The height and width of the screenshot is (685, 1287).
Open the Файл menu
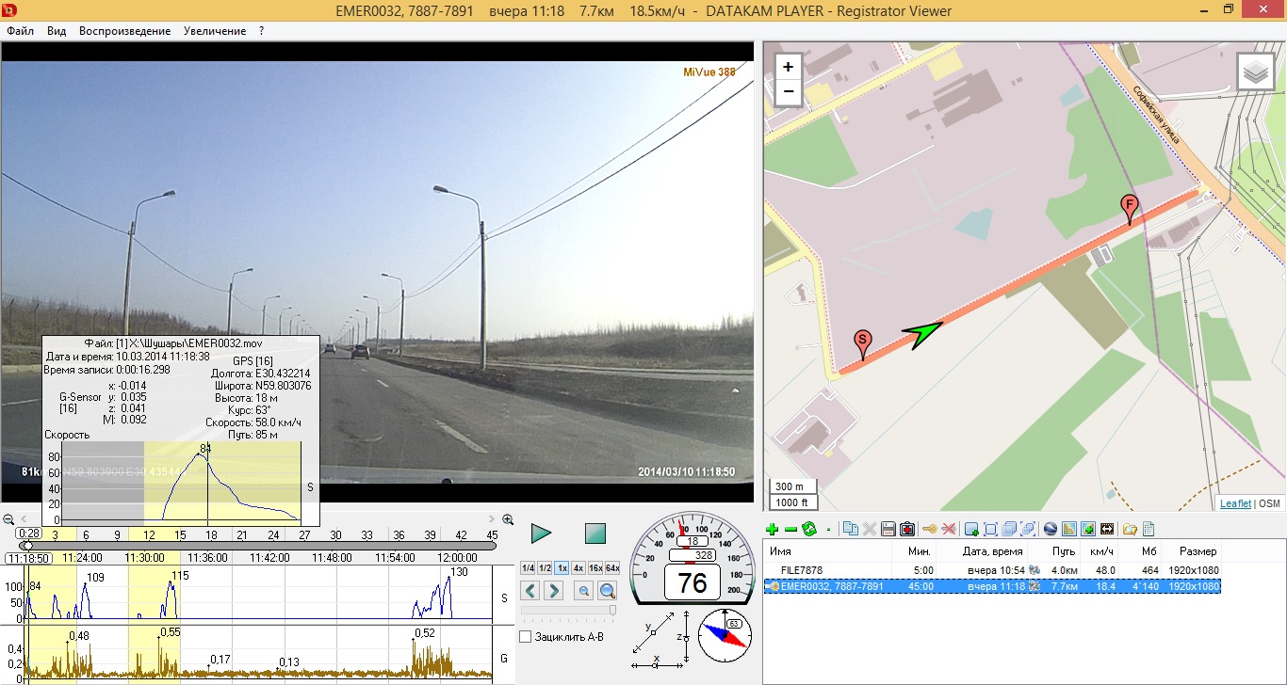point(20,31)
